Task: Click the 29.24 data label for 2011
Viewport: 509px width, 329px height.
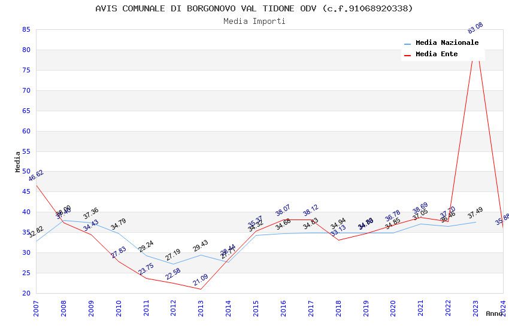Action: coord(146,246)
